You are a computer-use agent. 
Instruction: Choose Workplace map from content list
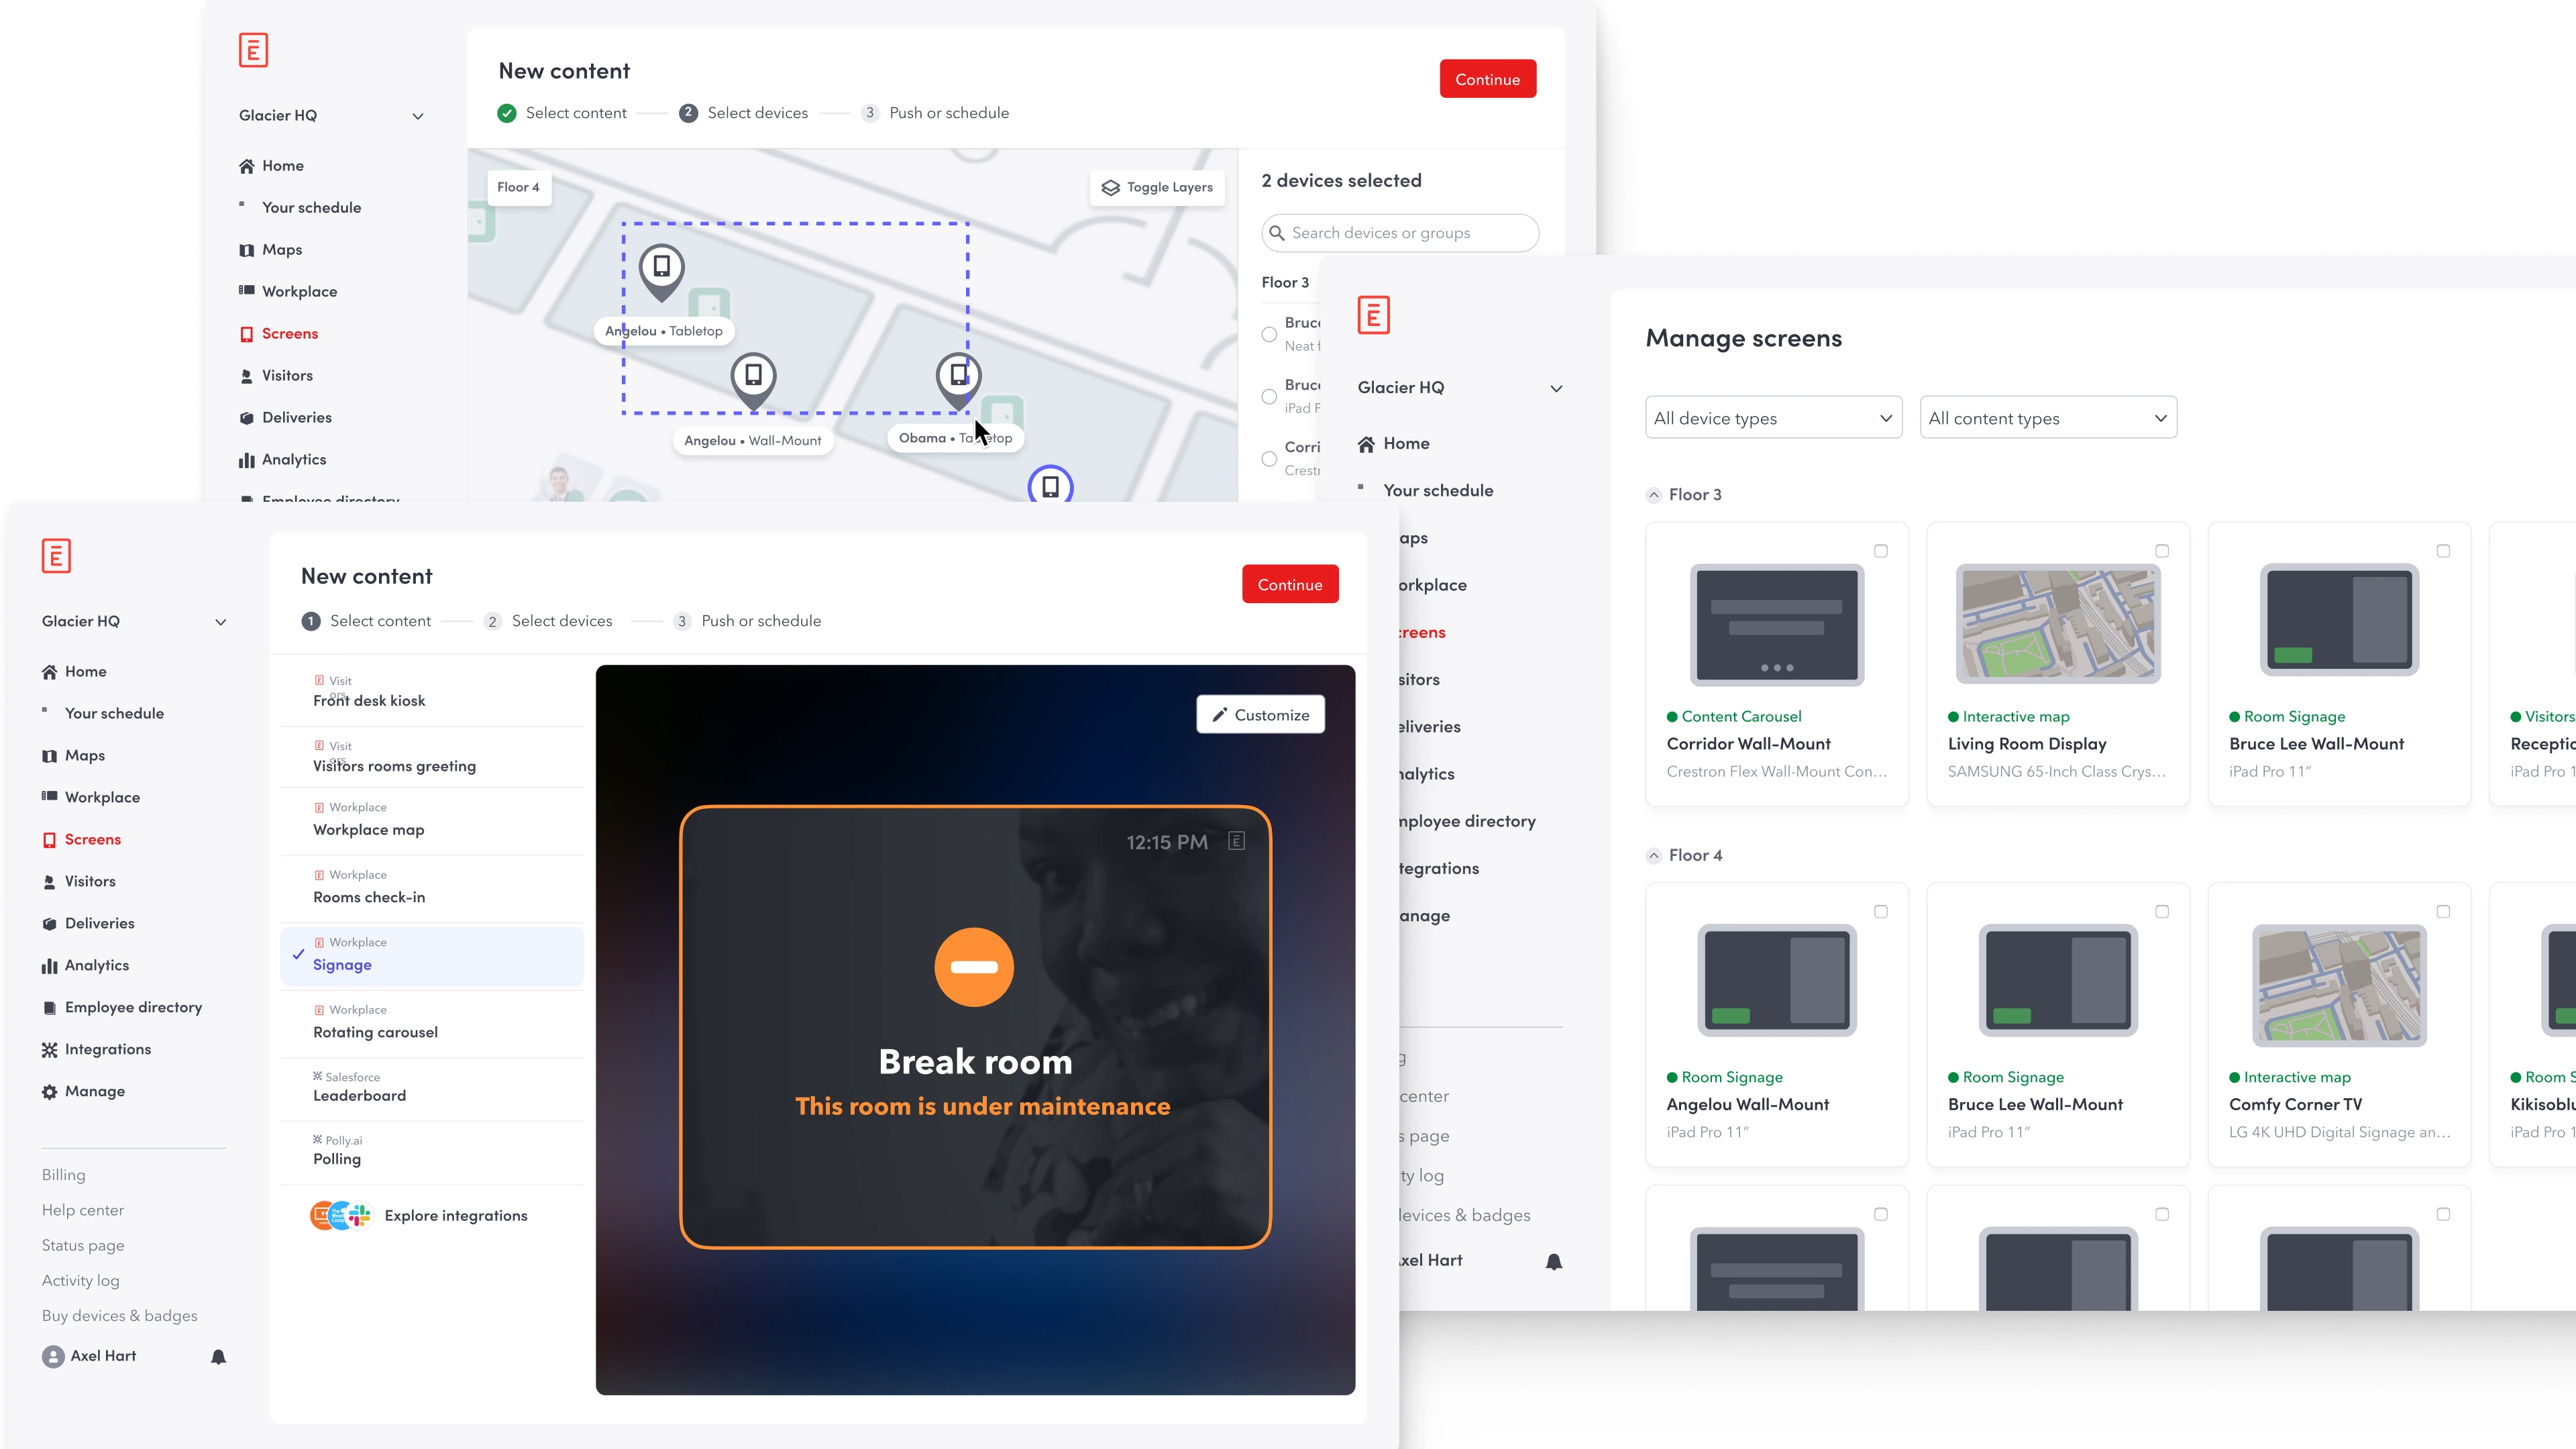(x=432, y=820)
